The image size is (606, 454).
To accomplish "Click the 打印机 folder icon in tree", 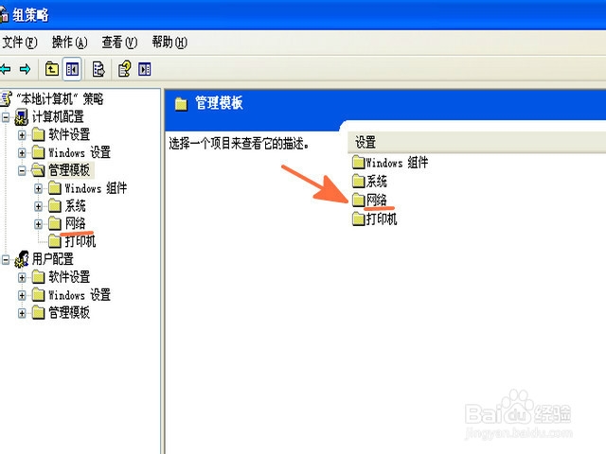I will tap(55, 241).
